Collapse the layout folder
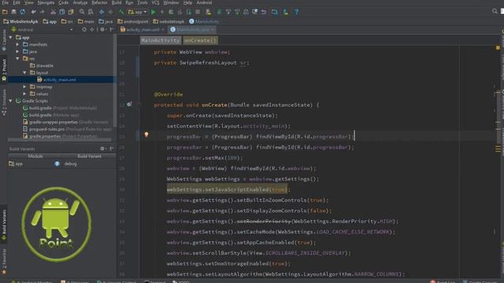The height and width of the screenshot is (283, 504). [24, 73]
